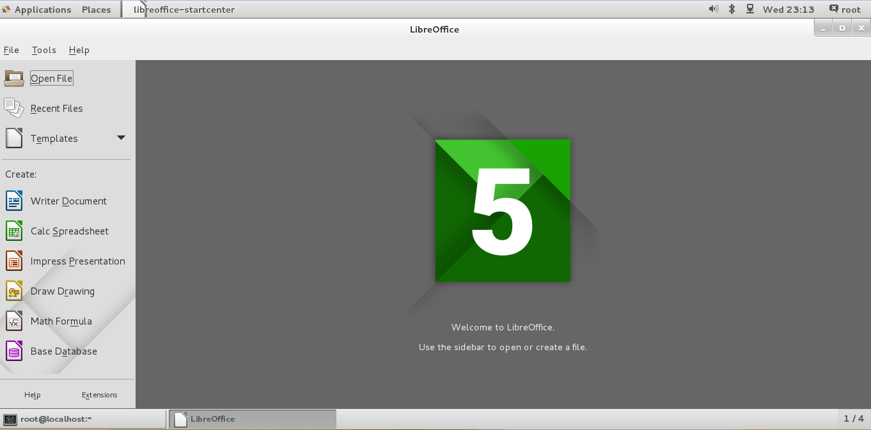This screenshot has height=430, width=871.
Task: Open the Applications menu in top panel
Action: [43, 10]
